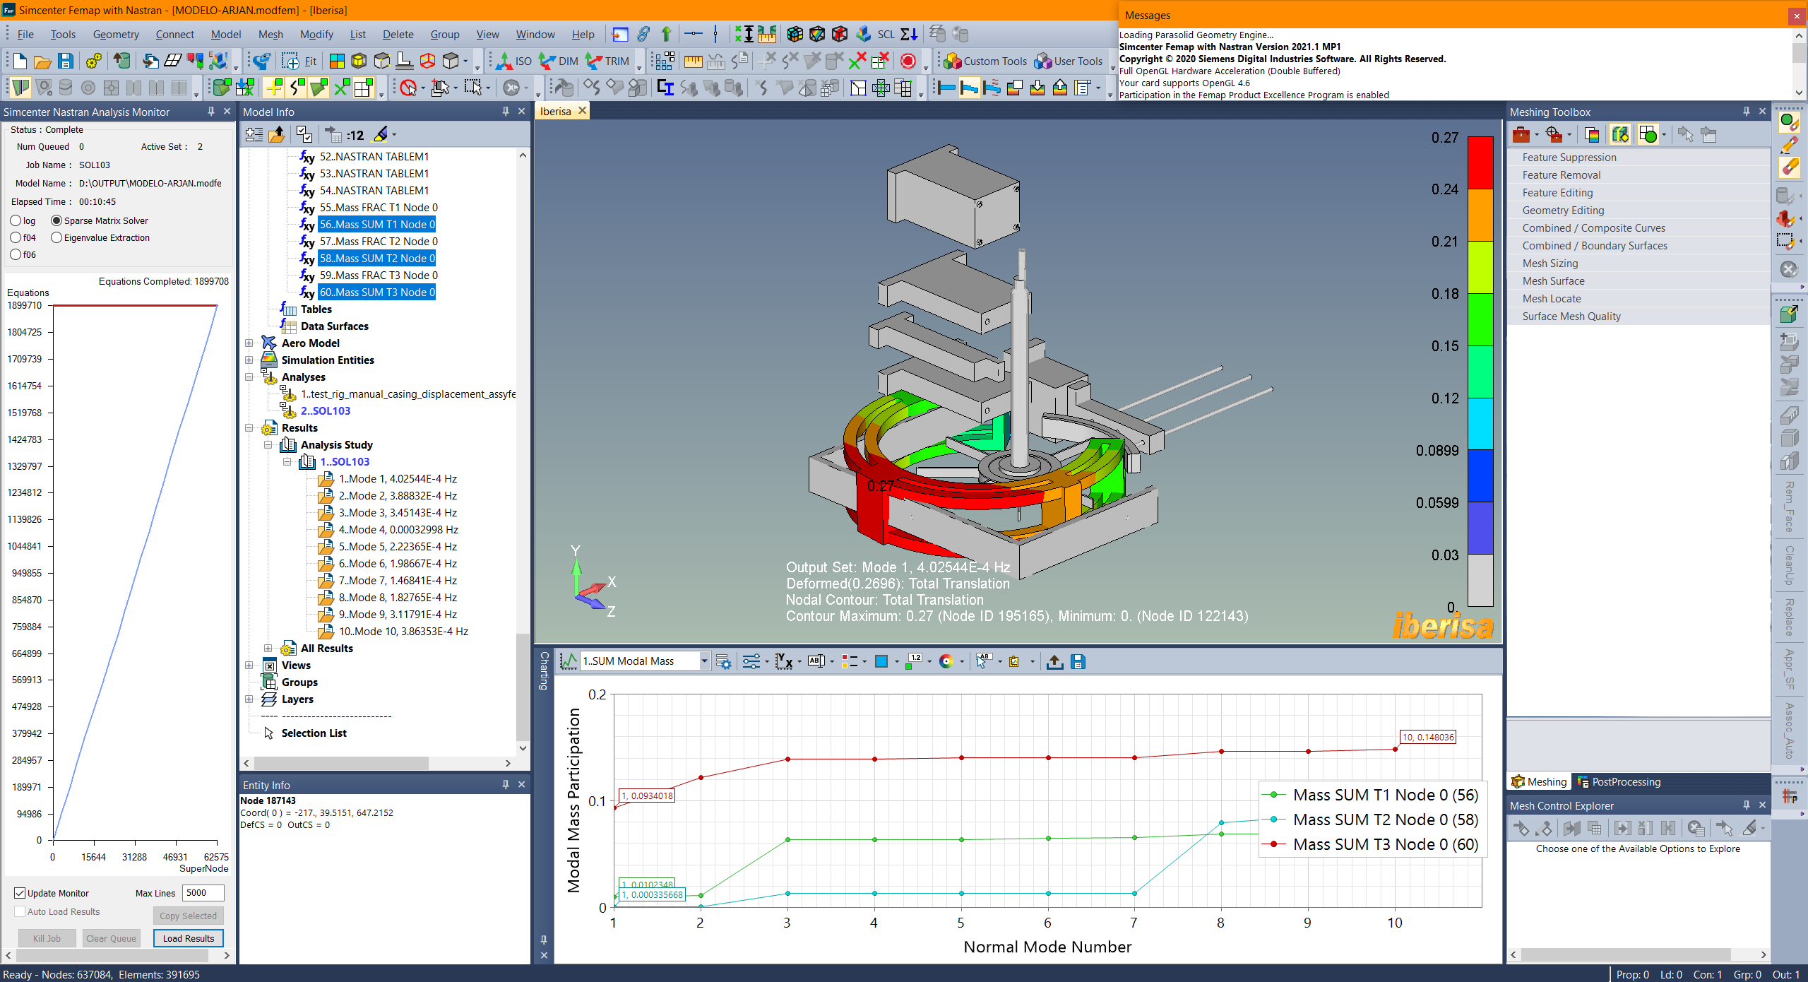Click the chart YX axes icon
Viewport: 1808px width, 982px height.
pyautogui.click(x=783, y=661)
